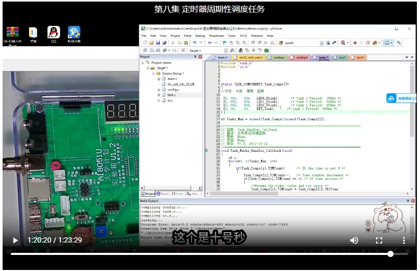Click the New file icon in uVision toolbar

(x=145, y=42)
